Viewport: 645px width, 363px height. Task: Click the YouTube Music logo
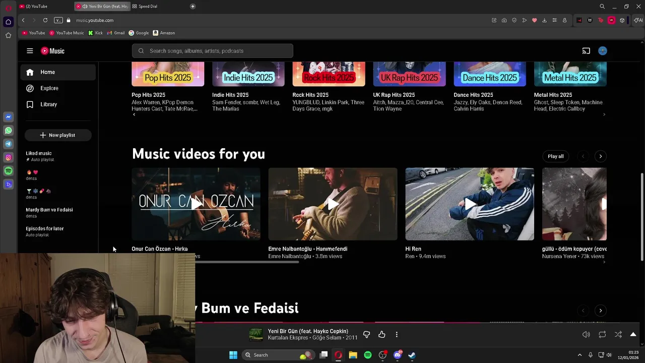[x=53, y=51]
